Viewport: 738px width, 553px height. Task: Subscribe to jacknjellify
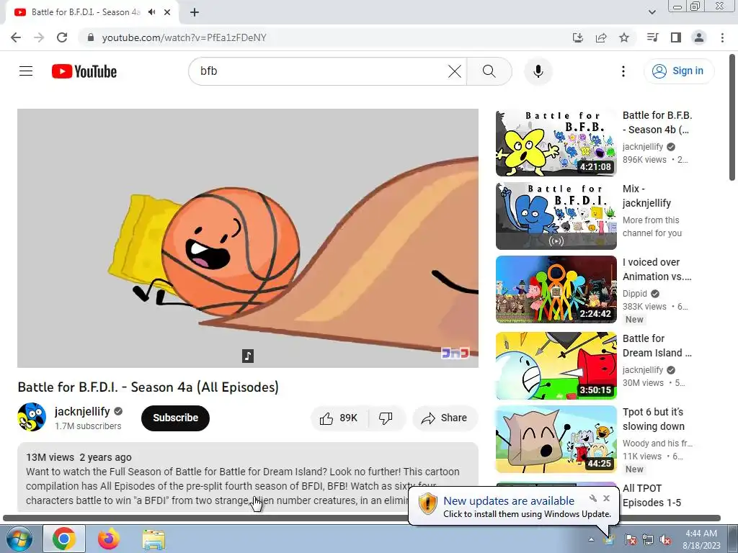tap(175, 418)
